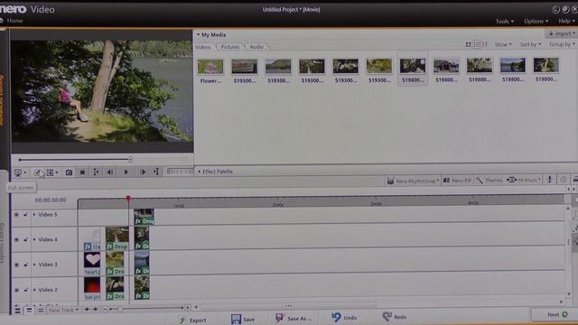Switch to medium grid view in My Media
Viewport: 578px width, 325px height.
point(477,44)
